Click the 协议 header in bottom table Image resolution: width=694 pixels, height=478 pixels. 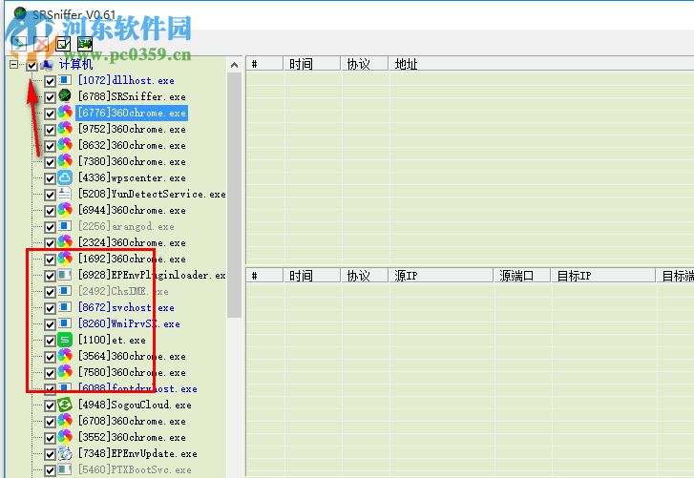(x=365, y=276)
